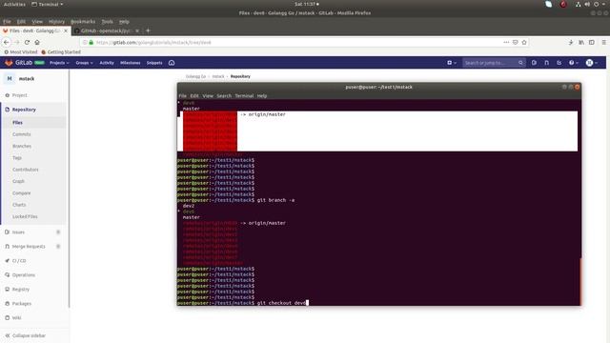Open Firefox Tools menu
The height and width of the screenshot is (343, 610).
[x=107, y=22]
